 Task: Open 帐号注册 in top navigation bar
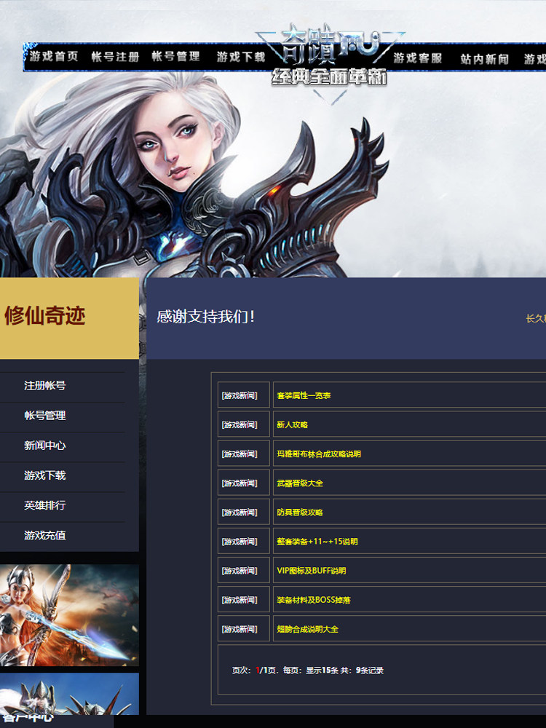[x=115, y=57]
